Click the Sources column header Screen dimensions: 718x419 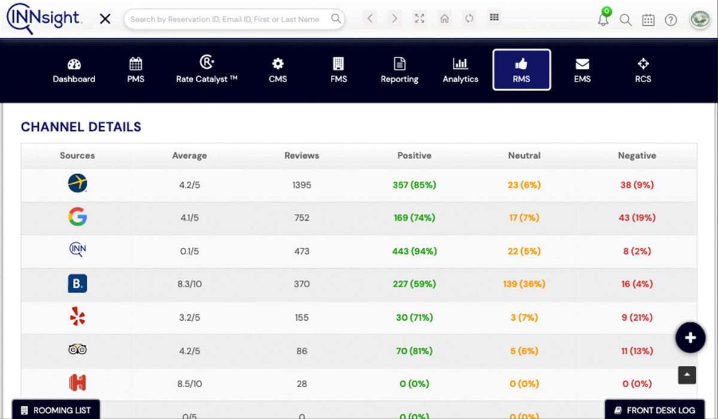[x=77, y=156]
